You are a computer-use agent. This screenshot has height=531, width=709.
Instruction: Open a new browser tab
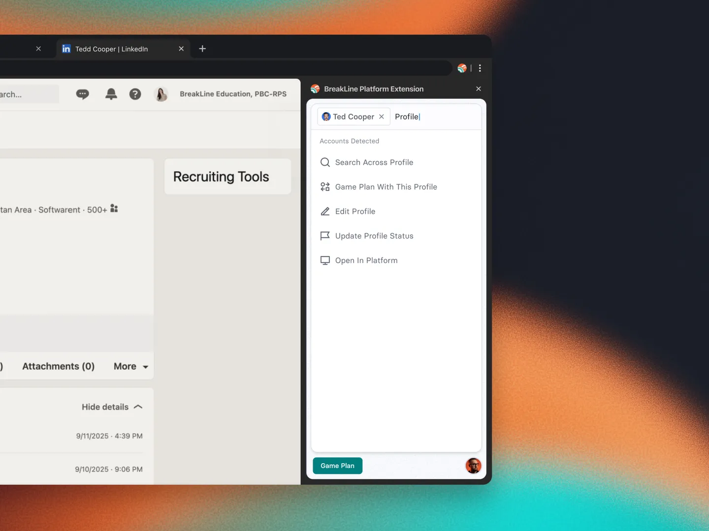(x=202, y=49)
